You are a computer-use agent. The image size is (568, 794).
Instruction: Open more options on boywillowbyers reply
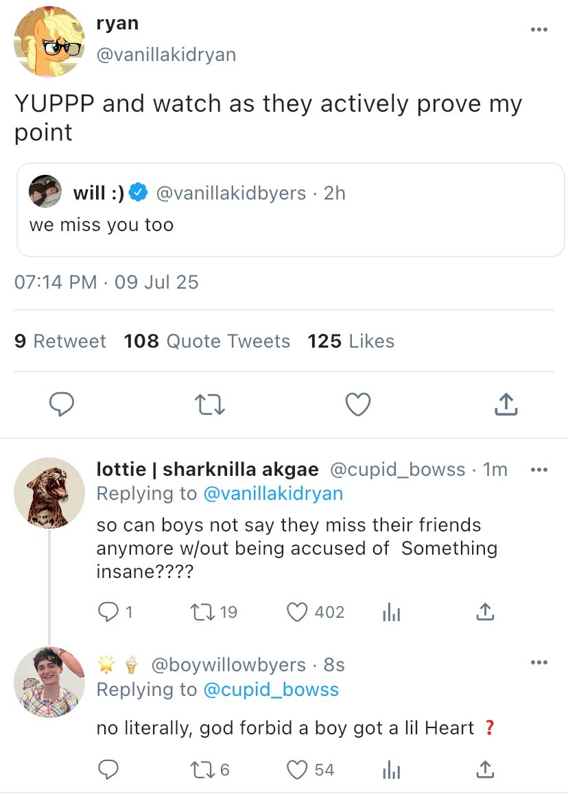(x=539, y=662)
